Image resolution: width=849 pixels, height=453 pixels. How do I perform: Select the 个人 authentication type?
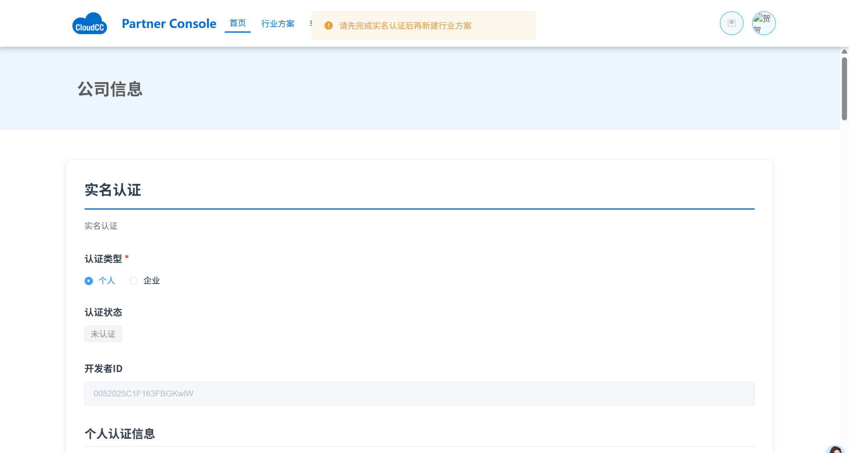(89, 281)
